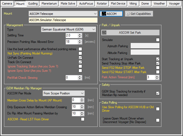Image resolution: width=183 pixels, height=136 pixels.
Task: Enable Not Sync (Pointing Model Running)
Action: point(80,53)
